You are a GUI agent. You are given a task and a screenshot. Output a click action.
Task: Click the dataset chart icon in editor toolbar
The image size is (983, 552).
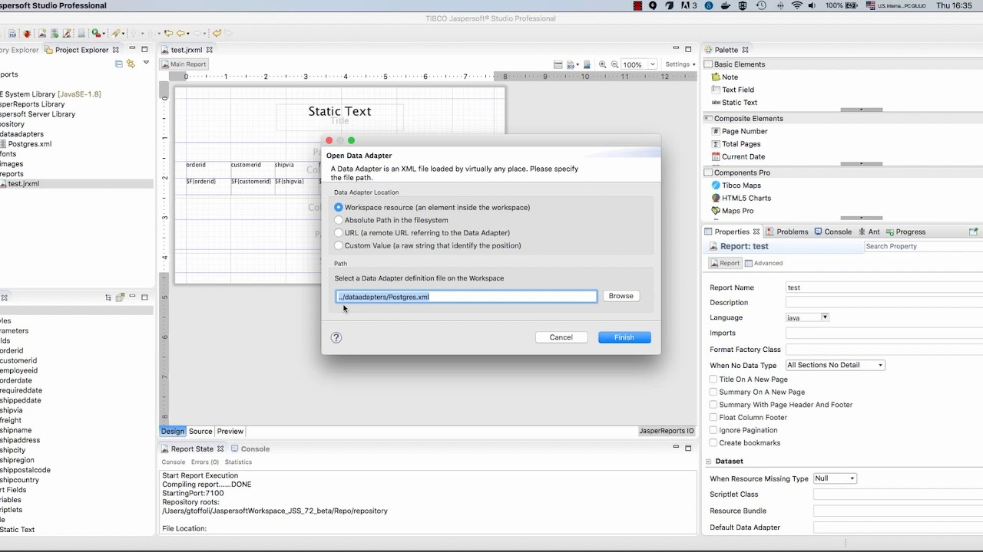click(x=587, y=64)
